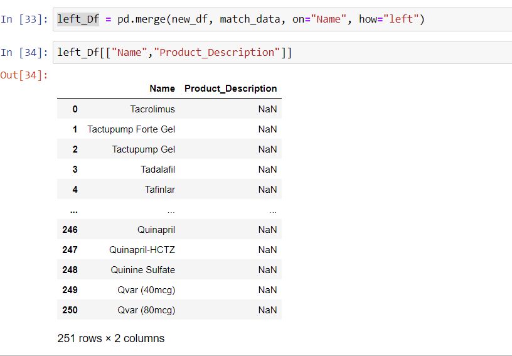
Task: Click the Product_Description column header
Action: click(x=230, y=89)
